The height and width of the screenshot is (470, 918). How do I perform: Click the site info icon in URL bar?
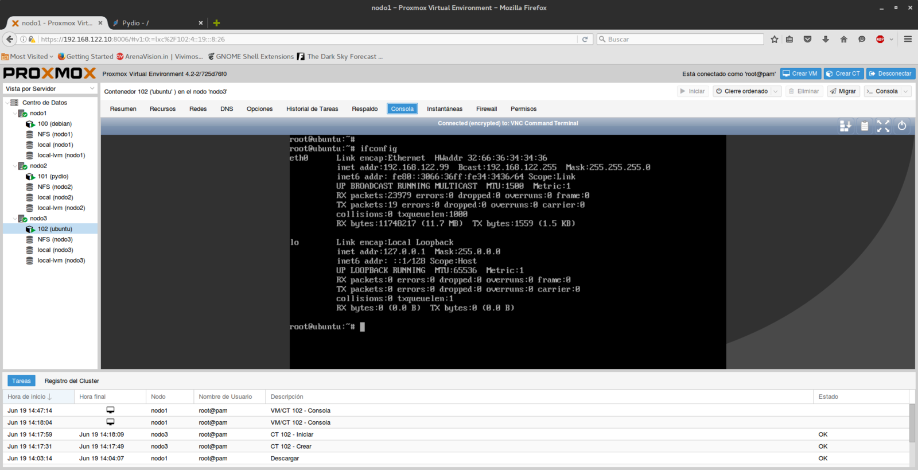(x=24, y=39)
